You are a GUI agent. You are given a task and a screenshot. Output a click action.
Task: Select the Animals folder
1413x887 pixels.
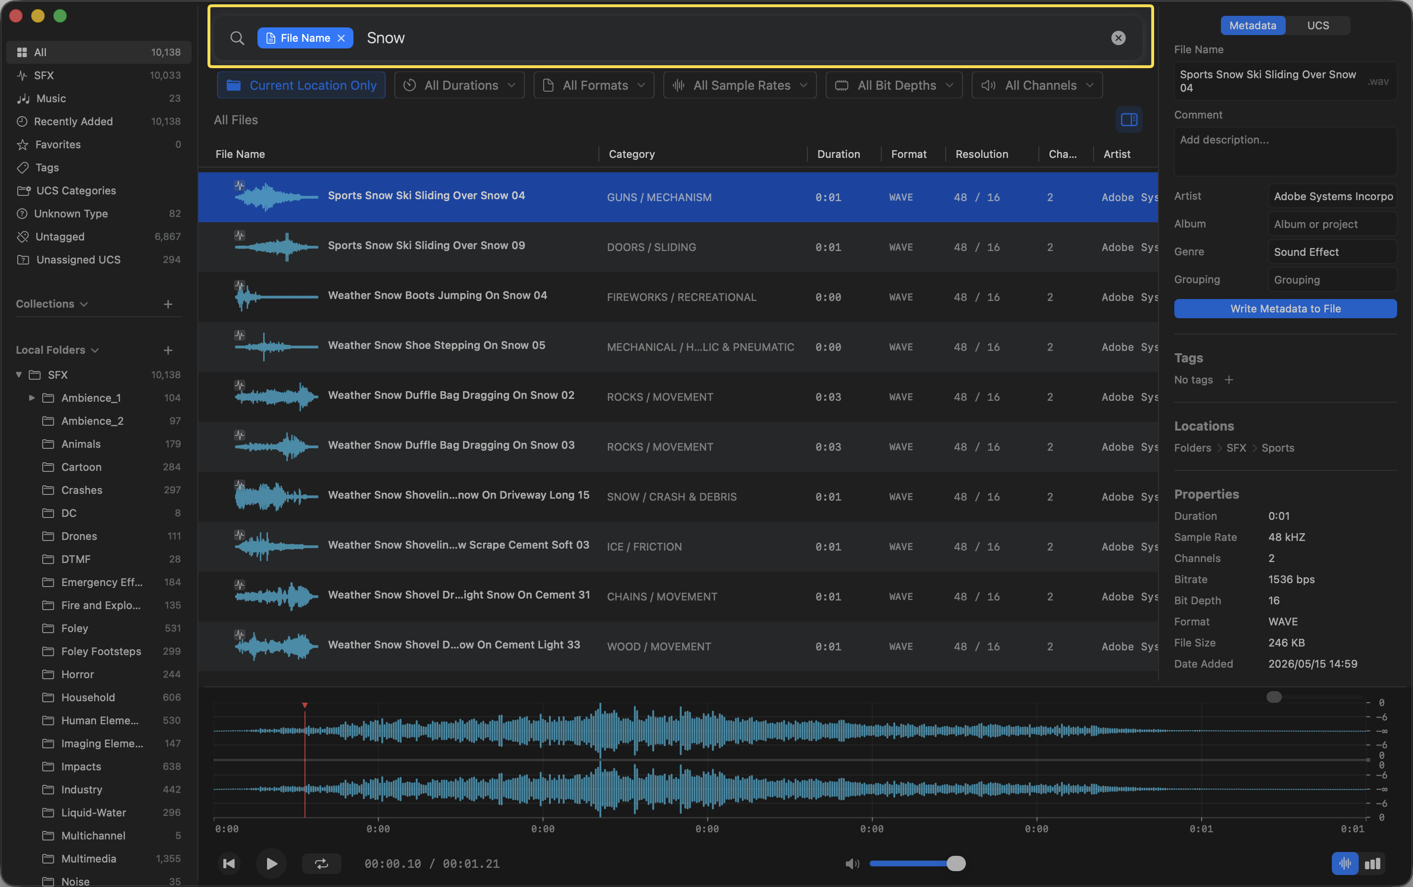pos(98,444)
